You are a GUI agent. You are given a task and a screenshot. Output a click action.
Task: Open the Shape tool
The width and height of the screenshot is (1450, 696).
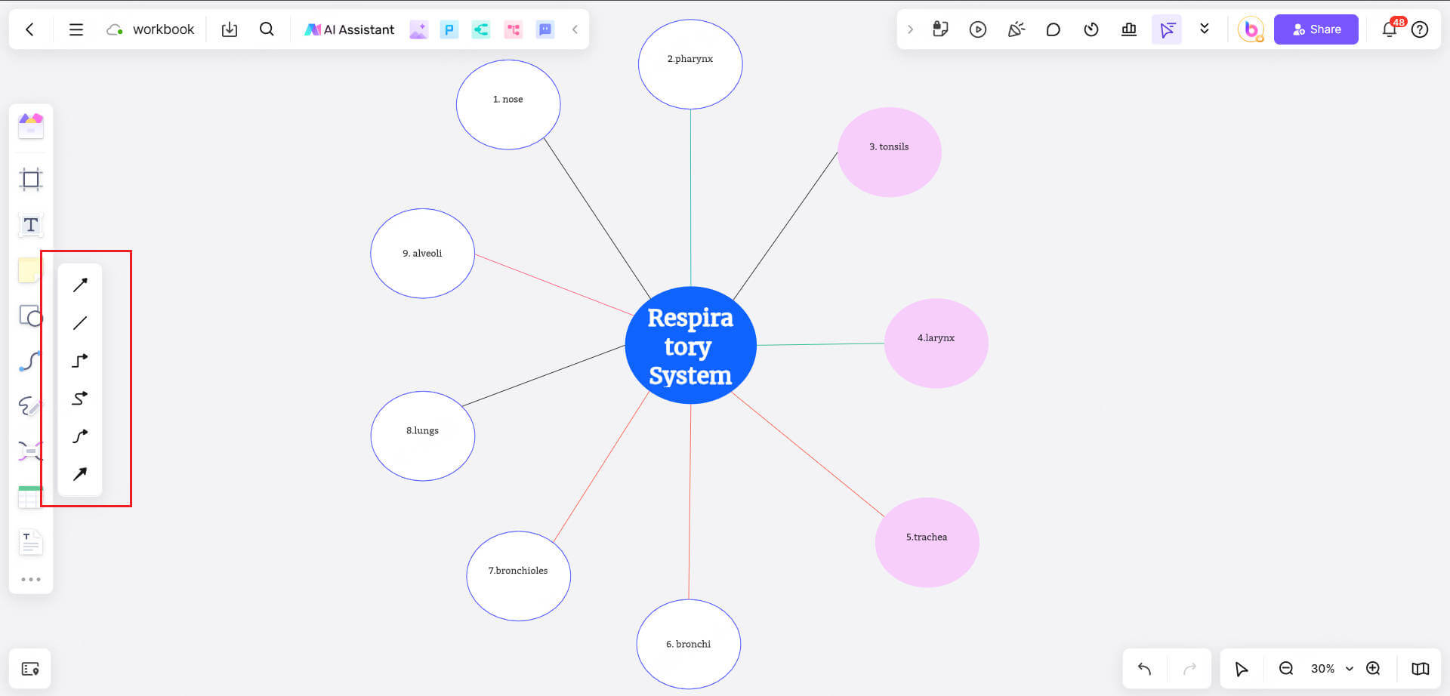click(x=29, y=316)
